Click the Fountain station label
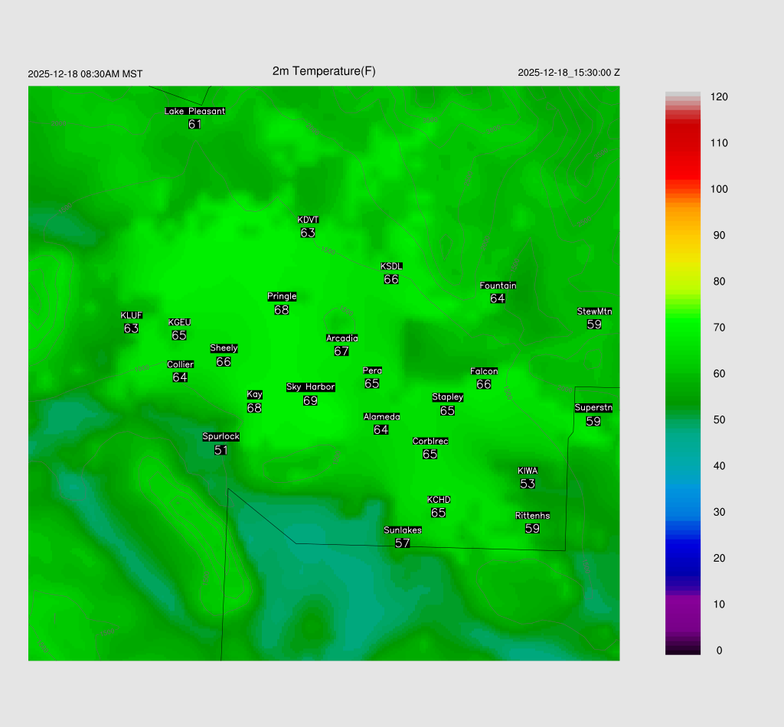 coord(498,285)
